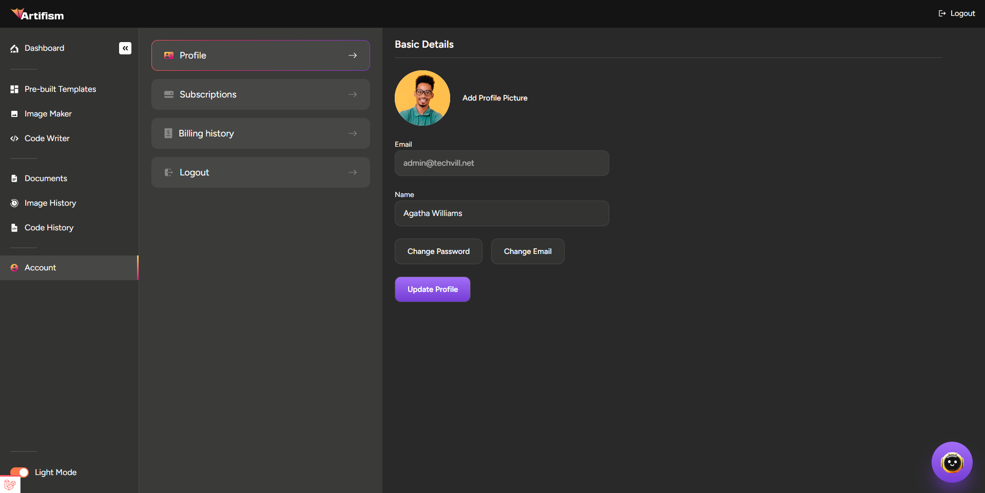Click the profile picture avatar
This screenshot has width=985, height=493.
click(x=422, y=98)
